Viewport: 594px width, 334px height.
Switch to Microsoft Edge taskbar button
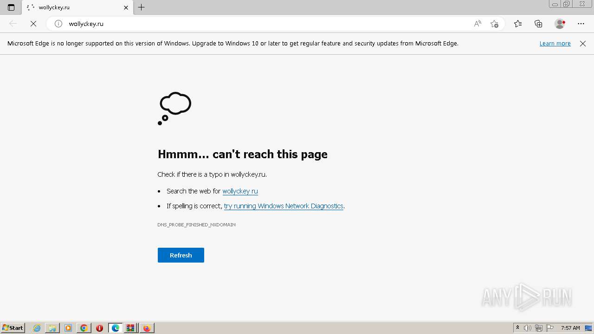(x=115, y=328)
